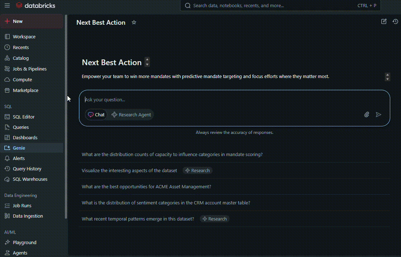The image size is (401, 257).
Task: Click stepper arrows beside Next Best Action heading
Action: coord(147,62)
